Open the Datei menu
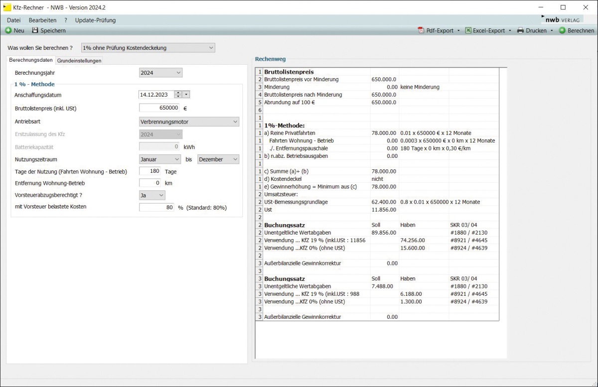Viewport: 598px width, 387px height. (14, 20)
